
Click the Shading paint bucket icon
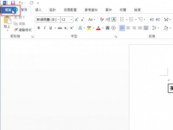pos(166,28)
